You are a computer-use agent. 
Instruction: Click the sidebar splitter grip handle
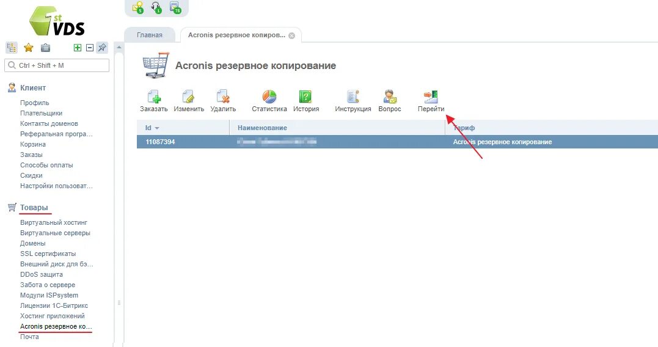(119, 302)
